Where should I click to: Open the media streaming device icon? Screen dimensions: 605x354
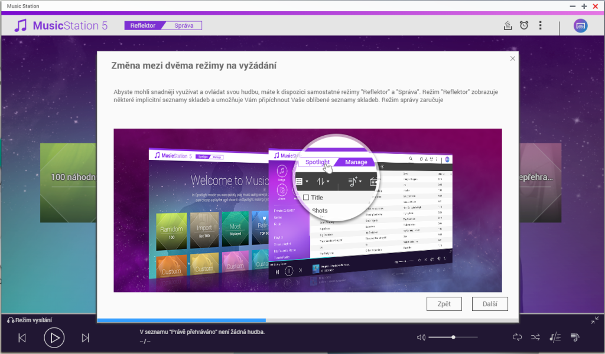click(580, 26)
